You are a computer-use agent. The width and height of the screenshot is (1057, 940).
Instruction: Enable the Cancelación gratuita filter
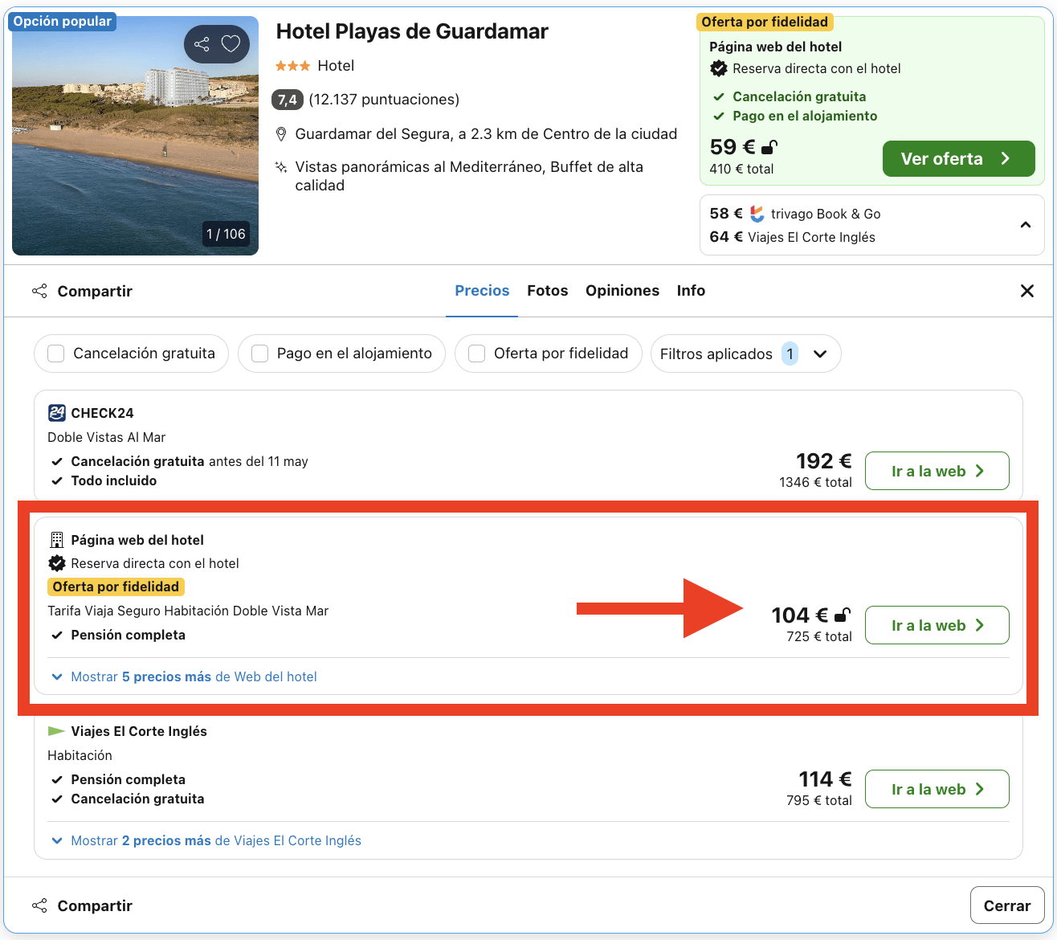(55, 354)
